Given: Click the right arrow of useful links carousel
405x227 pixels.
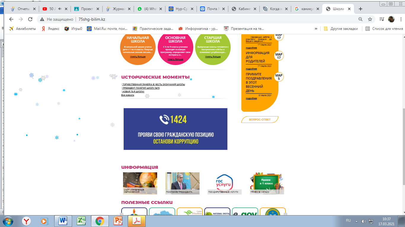Looking at the screenshot, I should [286, 214].
